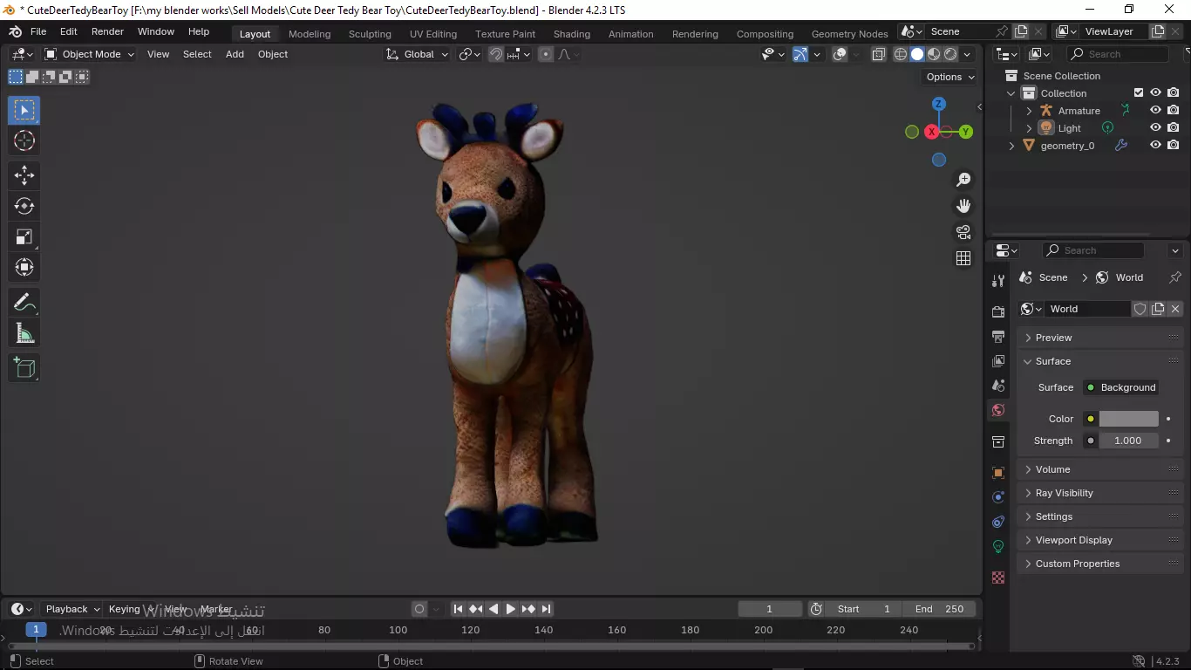Click the zoom magnifier viewport icon
The image size is (1191, 670).
pos(963,180)
